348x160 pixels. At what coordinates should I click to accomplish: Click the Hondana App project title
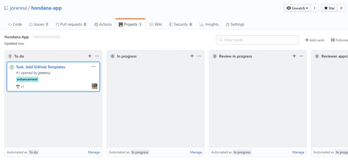(17, 37)
